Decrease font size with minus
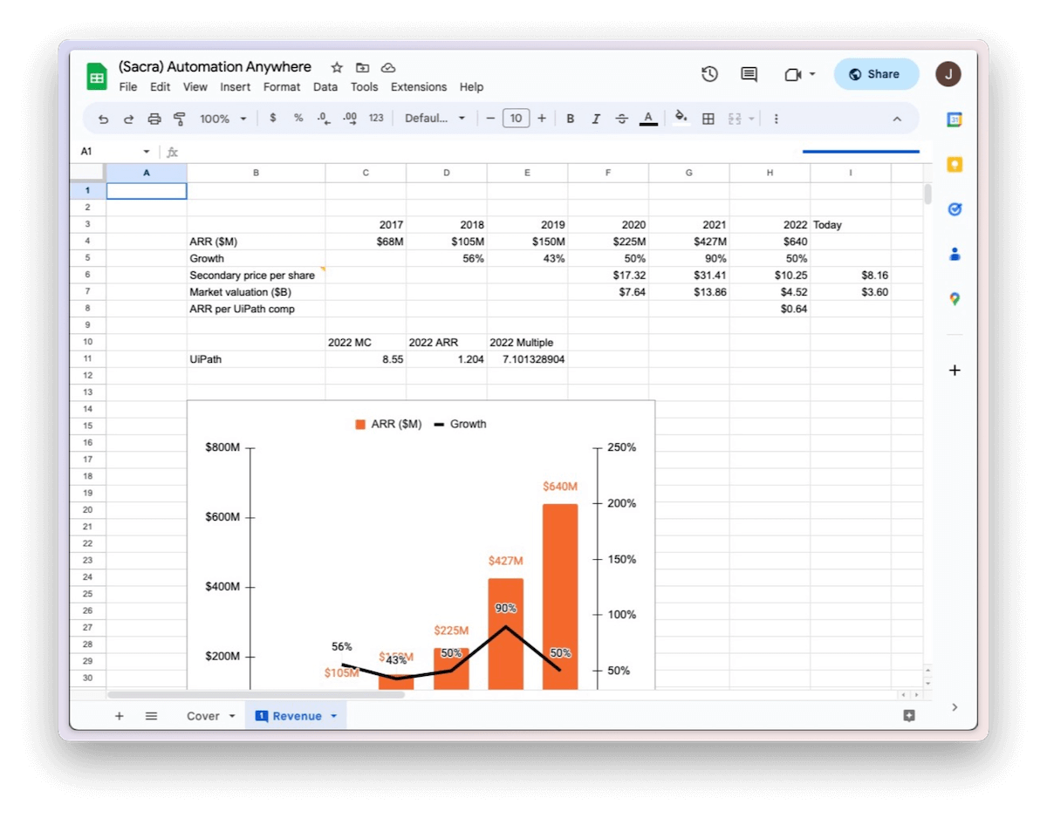1047x818 pixels. click(490, 119)
